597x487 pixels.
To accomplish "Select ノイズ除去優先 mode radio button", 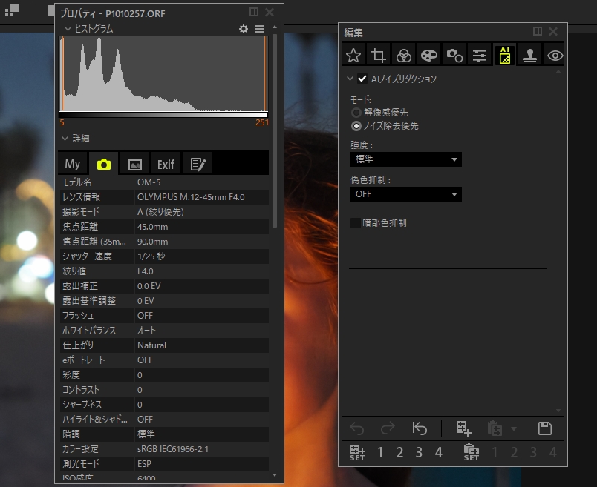I will [356, 126].
